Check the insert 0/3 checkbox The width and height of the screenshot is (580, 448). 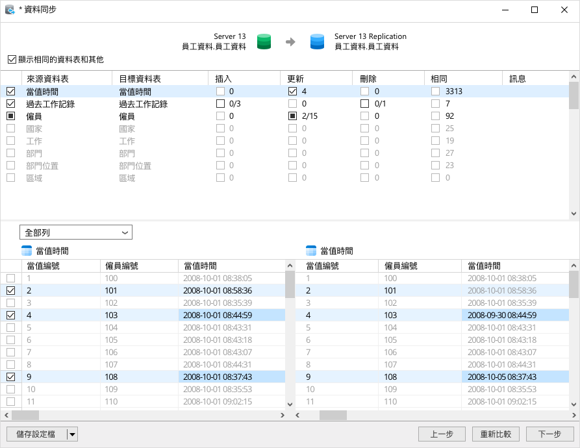(220, 103)
